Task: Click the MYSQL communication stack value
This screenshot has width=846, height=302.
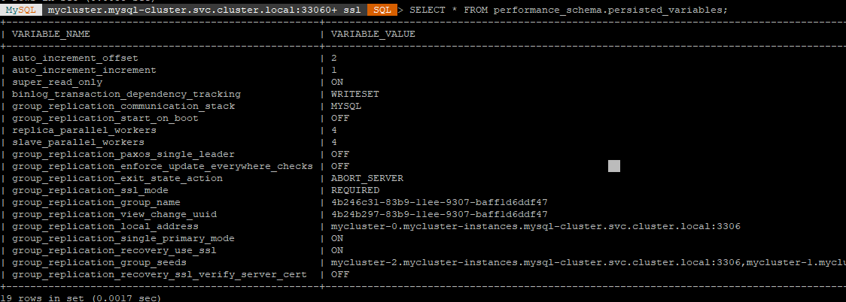Action: tap(345, 106)
